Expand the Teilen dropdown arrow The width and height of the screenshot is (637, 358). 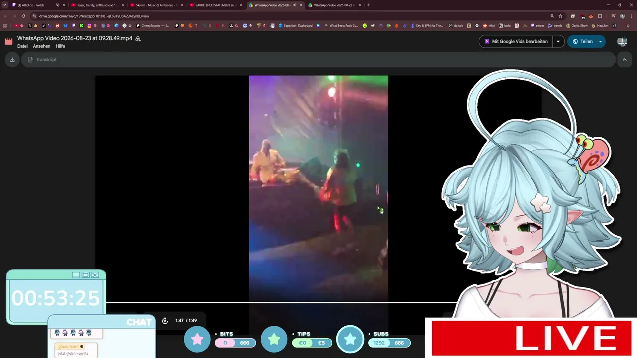600,42
